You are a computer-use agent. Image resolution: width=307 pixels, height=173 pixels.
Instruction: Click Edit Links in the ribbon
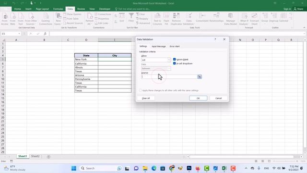coord(101,23)
